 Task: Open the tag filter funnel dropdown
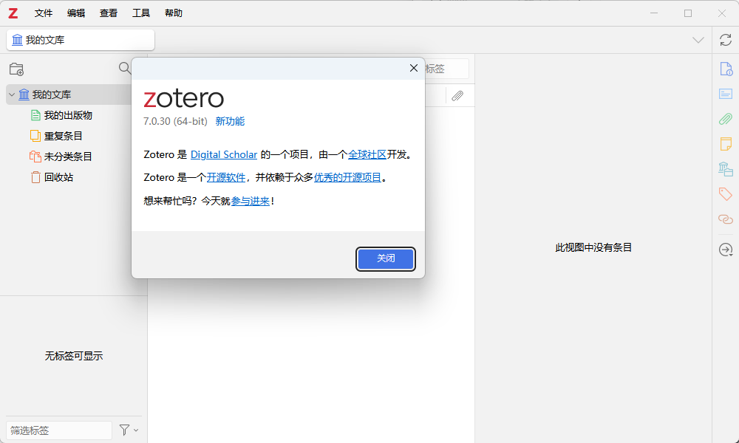(126, 430)
